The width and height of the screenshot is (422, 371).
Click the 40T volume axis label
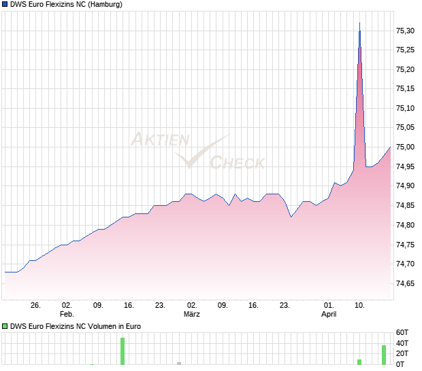click(402, 343)
